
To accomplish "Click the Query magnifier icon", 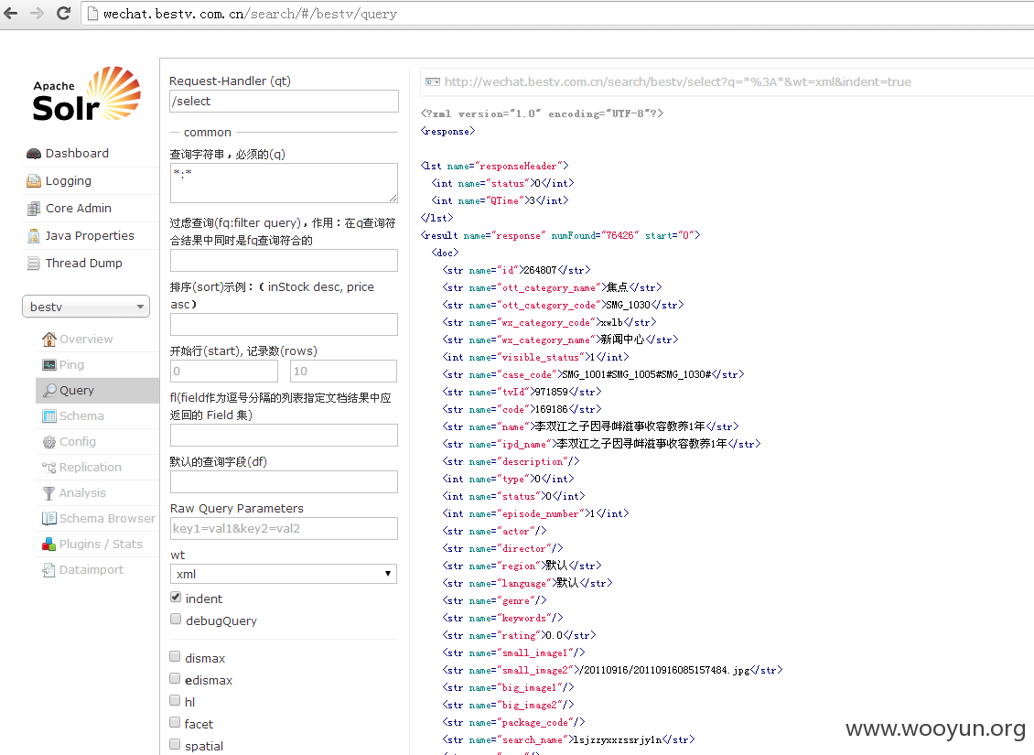I will pos(49,391).
